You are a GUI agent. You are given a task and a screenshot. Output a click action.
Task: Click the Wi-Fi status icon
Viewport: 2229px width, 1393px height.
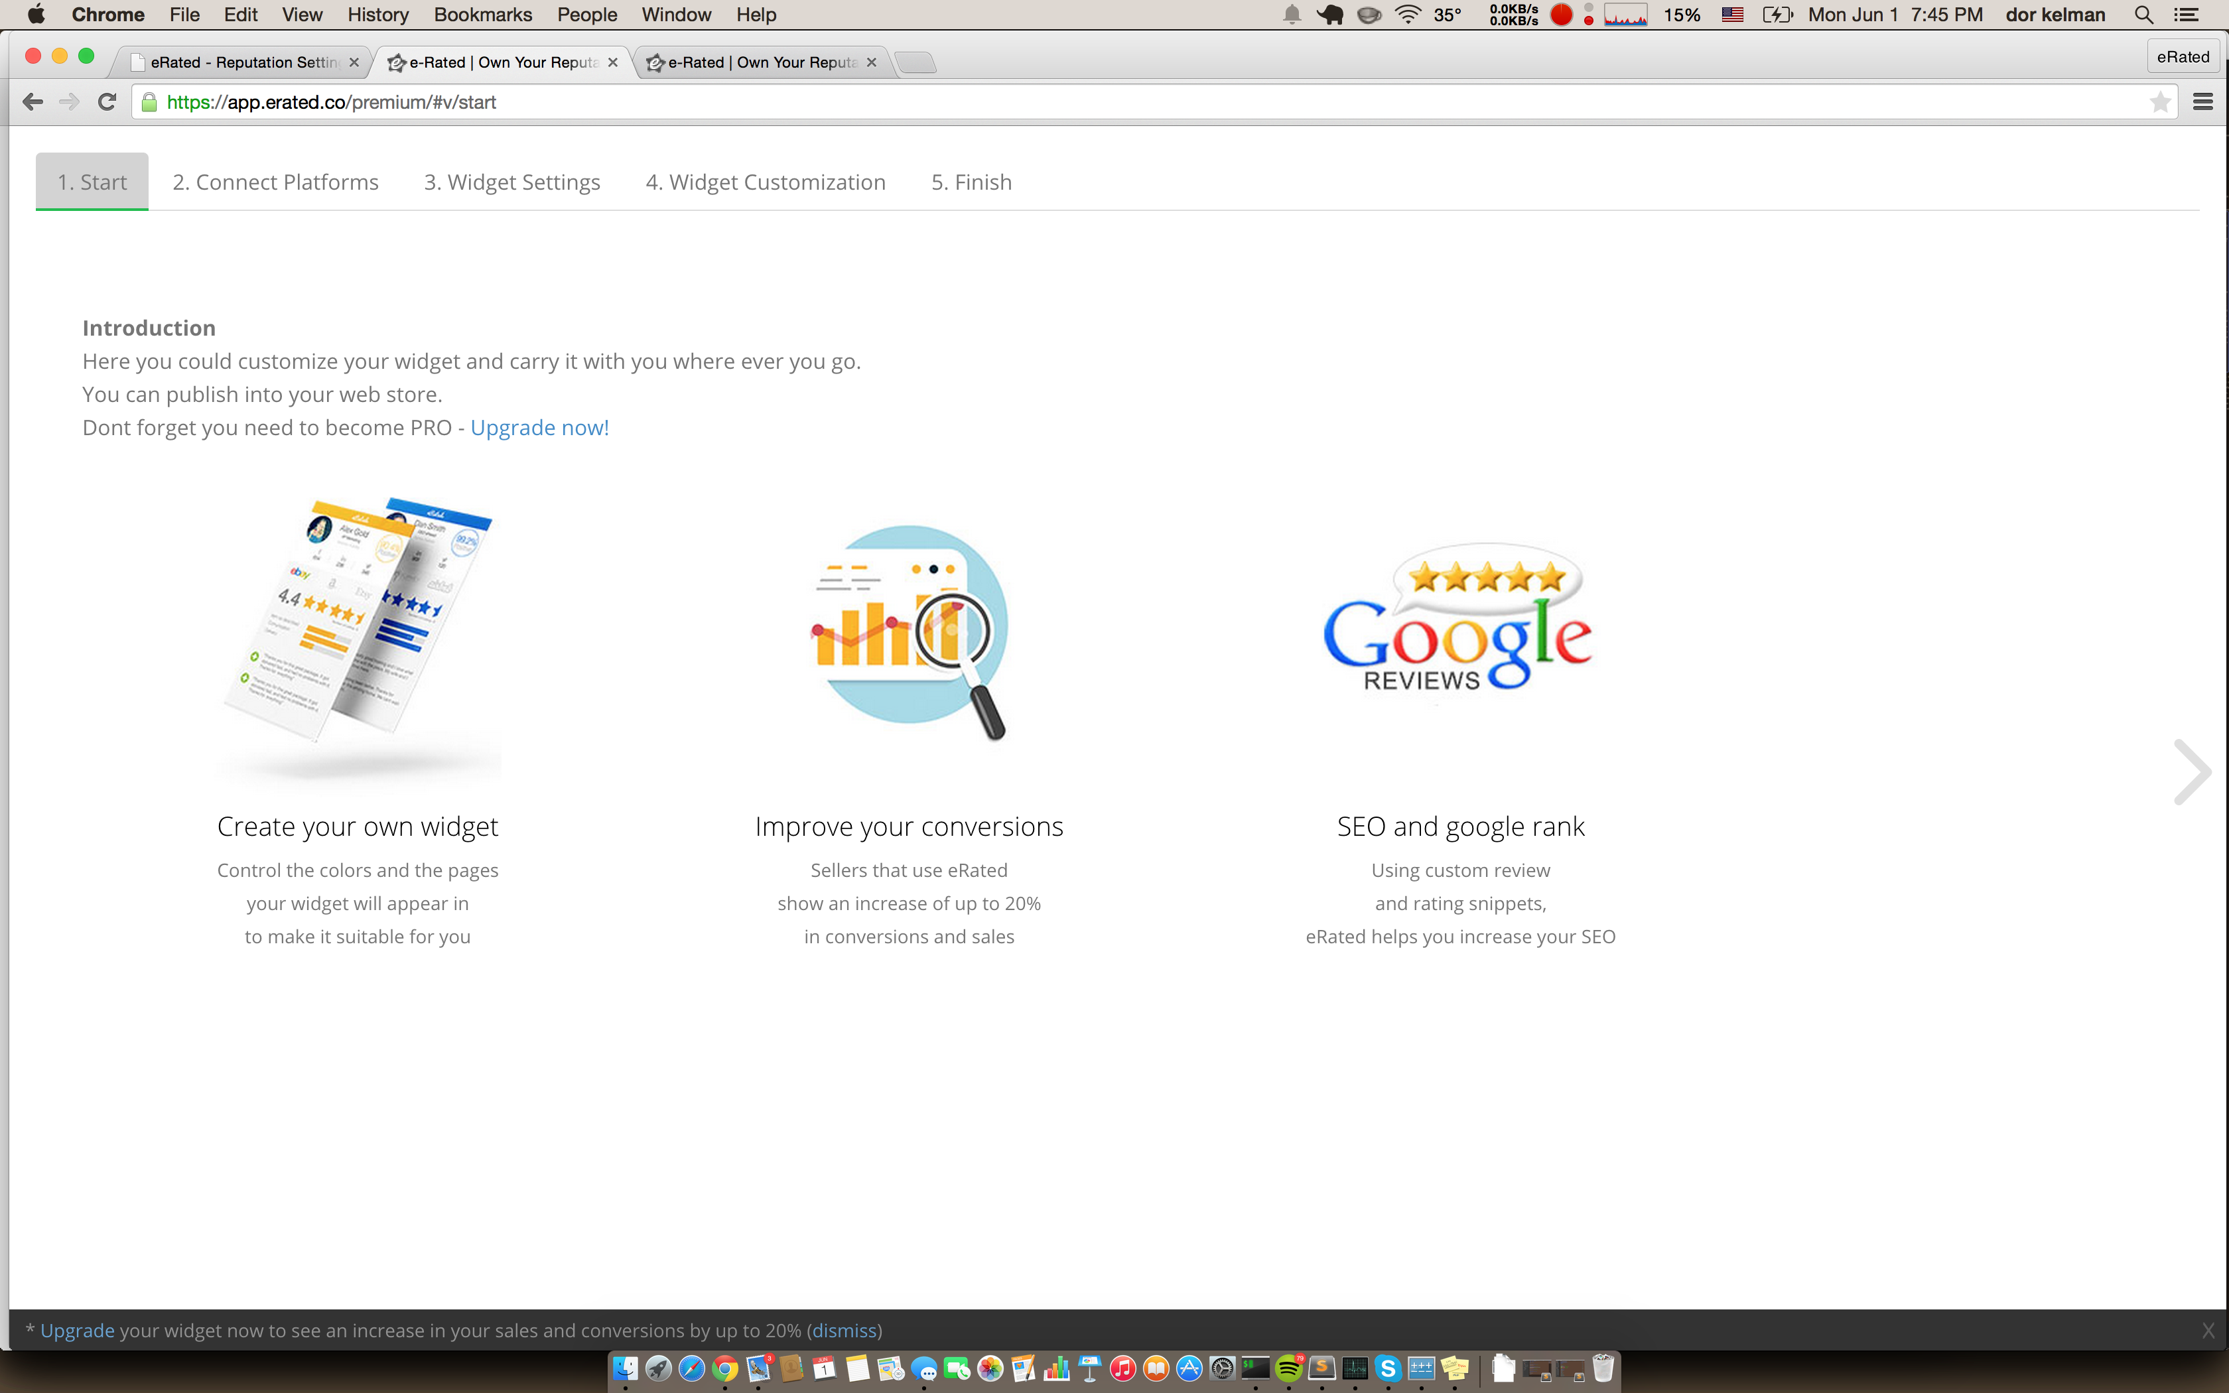1408,15
